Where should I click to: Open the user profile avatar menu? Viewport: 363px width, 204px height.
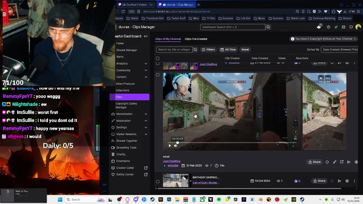click(358, 27)
